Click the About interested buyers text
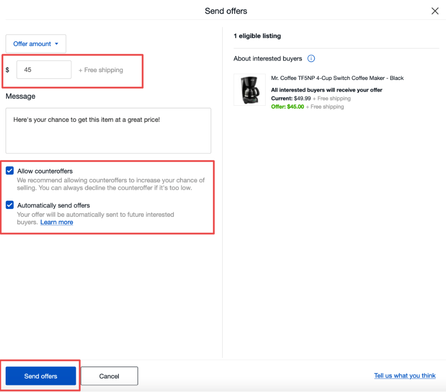The width and height of the screenshot is (446, 392). (x=268, y=59)
